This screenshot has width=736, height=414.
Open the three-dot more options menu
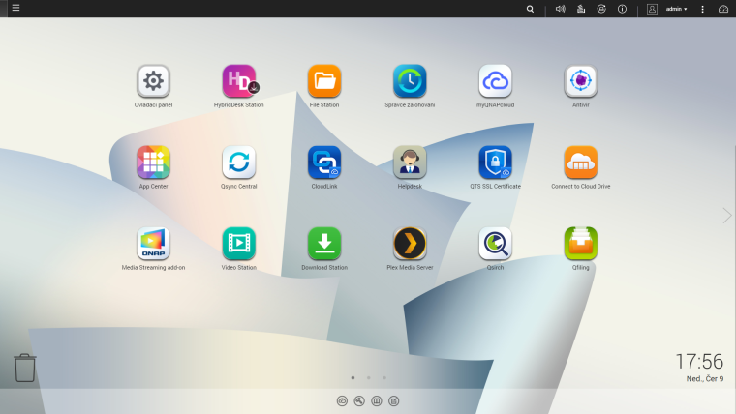click(703, 9)
